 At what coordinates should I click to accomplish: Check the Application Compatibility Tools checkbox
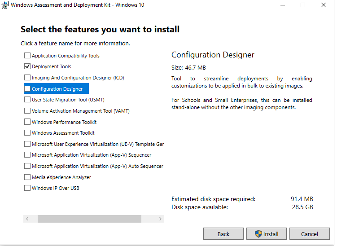pyautogui.click(x=27, y=56)
